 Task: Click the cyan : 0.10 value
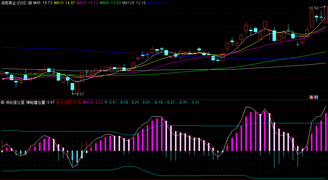123,102
